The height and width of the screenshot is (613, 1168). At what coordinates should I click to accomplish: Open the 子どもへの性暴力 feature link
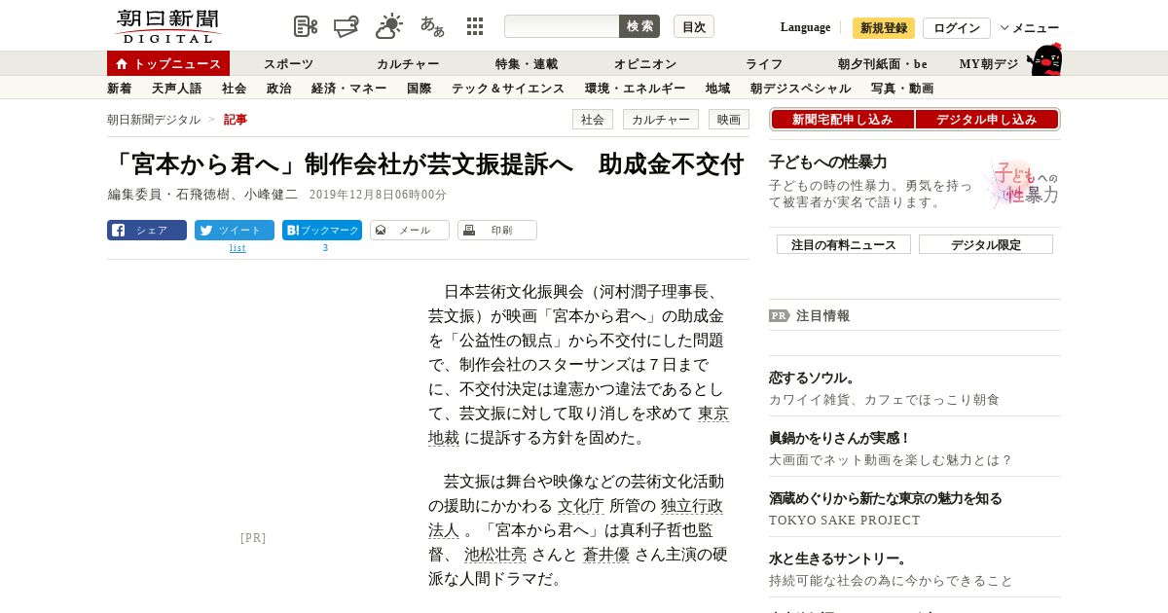tap(828, 162)
